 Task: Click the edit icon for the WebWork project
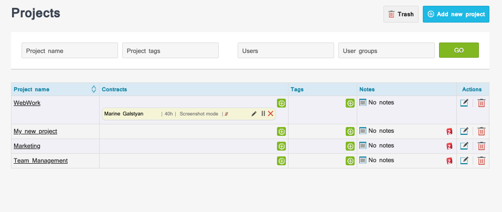point(464,103)
